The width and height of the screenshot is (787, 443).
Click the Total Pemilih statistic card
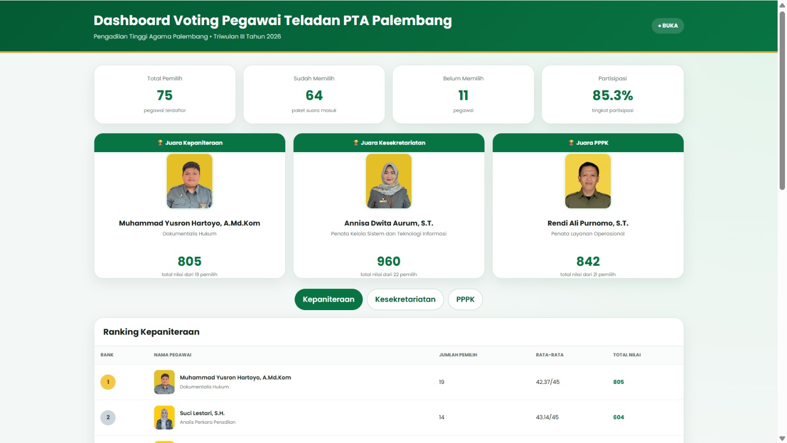coord(165,95)
